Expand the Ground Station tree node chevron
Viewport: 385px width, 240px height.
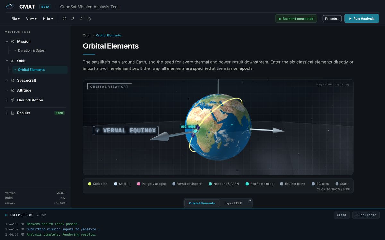click(x=7, y=100)
